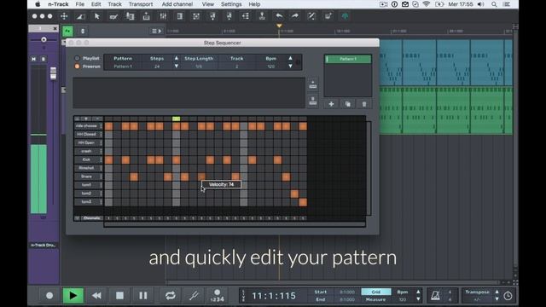Click the add track toolbar icon

tap(212, 16)
